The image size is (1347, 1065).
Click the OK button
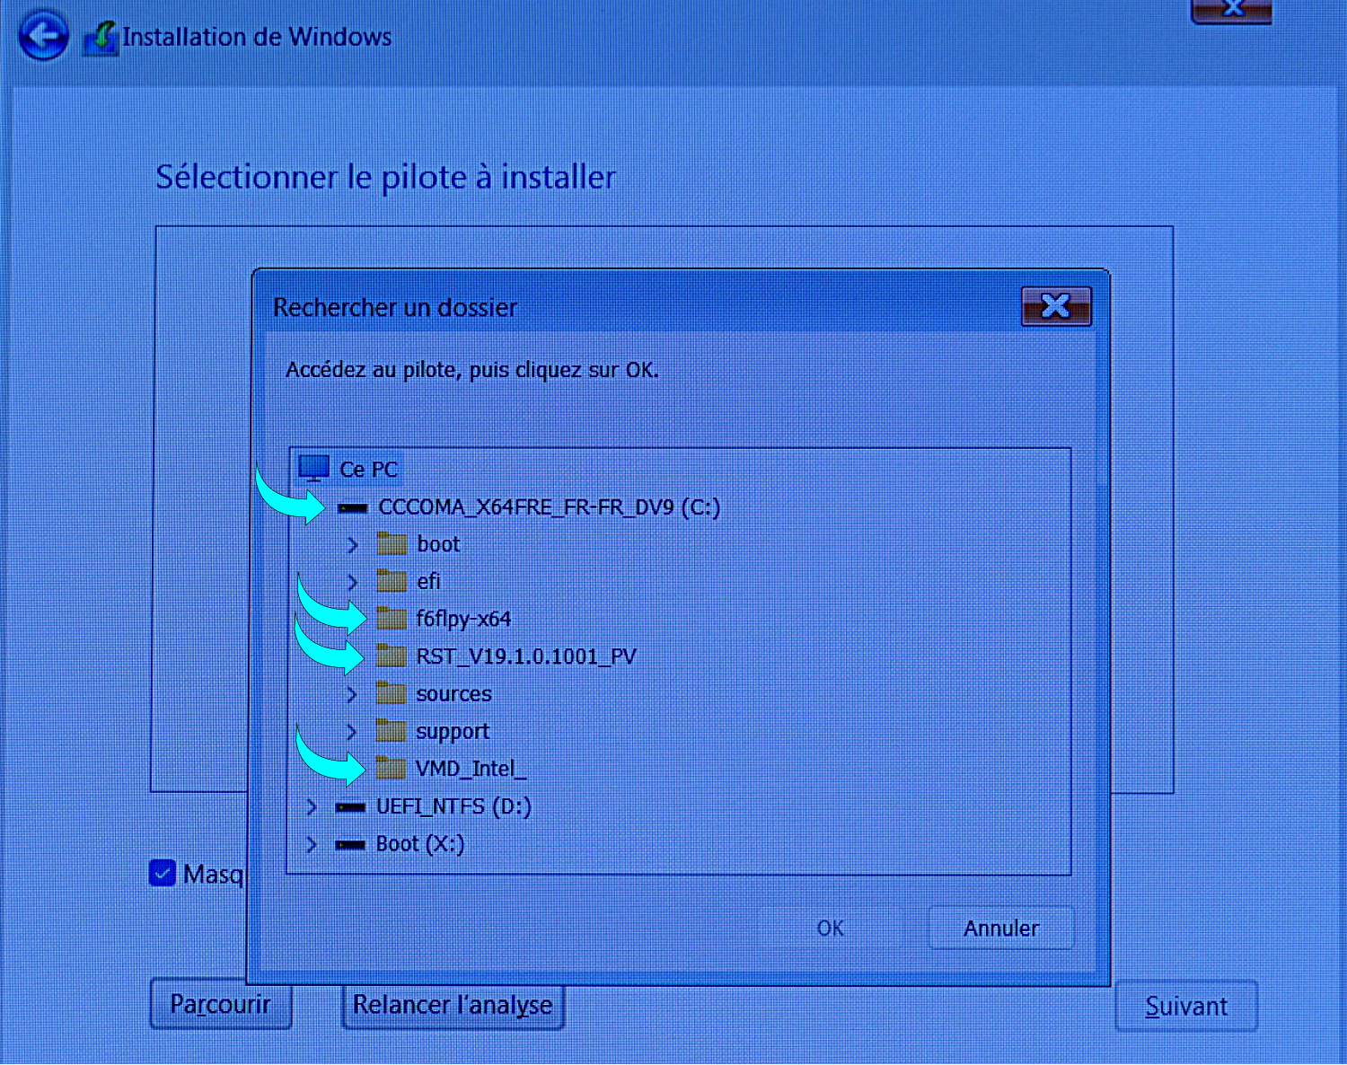pyautogui.click(x=830, y=928)
